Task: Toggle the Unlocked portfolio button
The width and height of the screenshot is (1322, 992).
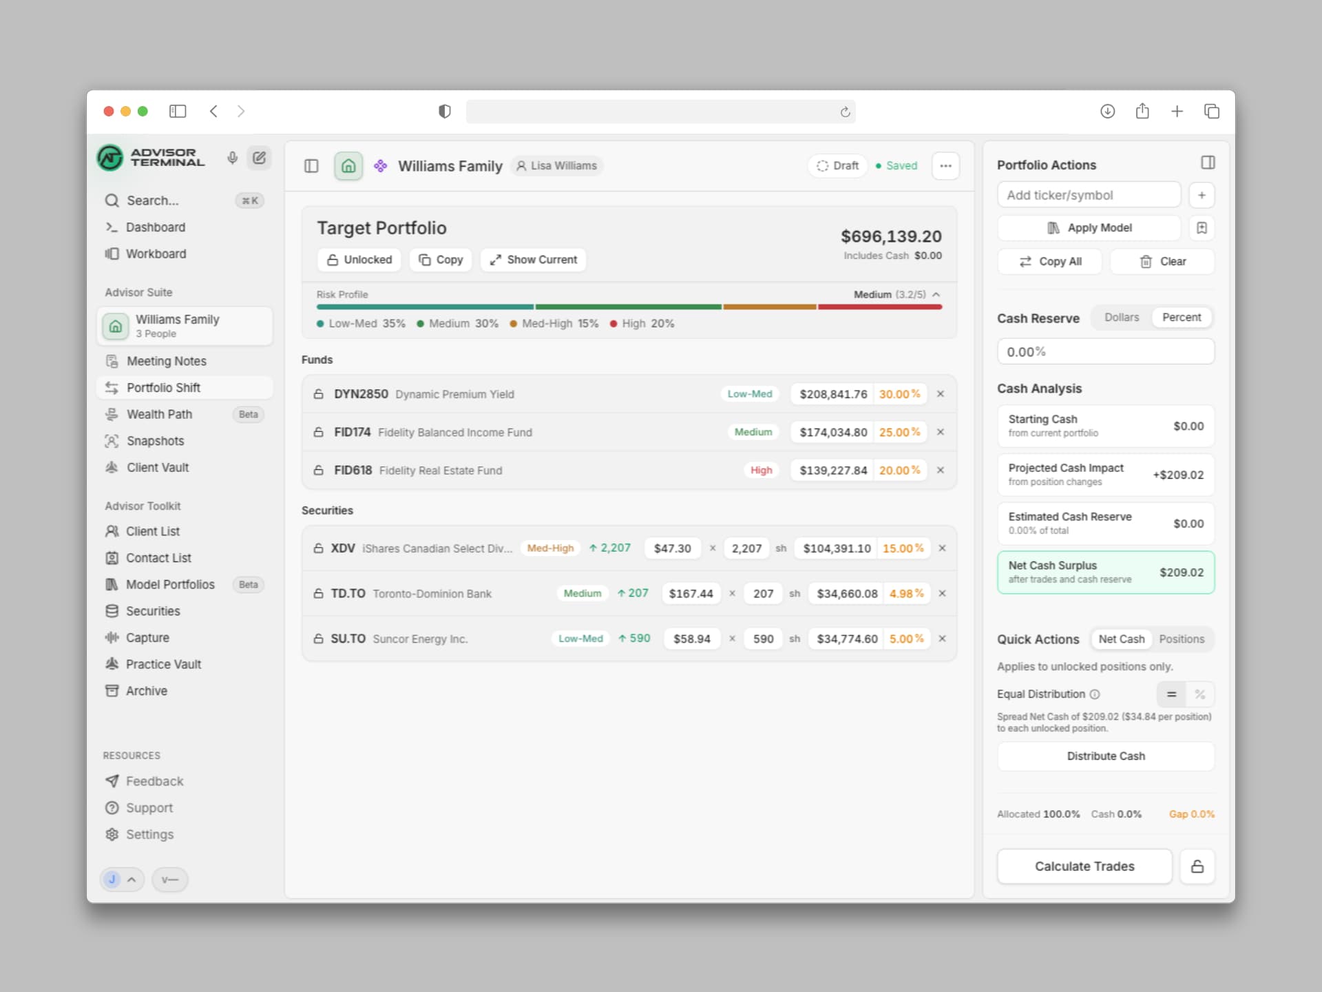Action: click(359, 260)
